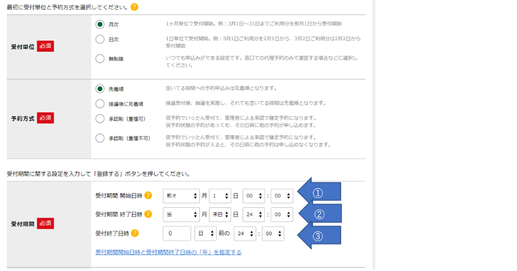The width and height of the screenshot is (517, 271).
Task: Open the 前々 month dropdown for start date
Action: (181, 196)
